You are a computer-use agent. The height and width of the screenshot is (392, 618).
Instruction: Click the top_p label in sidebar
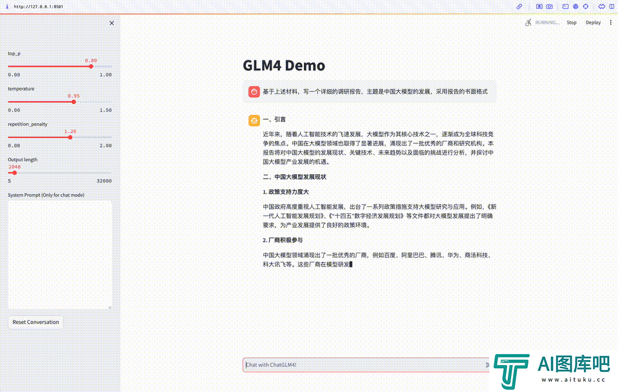click(x=14, y=53)
